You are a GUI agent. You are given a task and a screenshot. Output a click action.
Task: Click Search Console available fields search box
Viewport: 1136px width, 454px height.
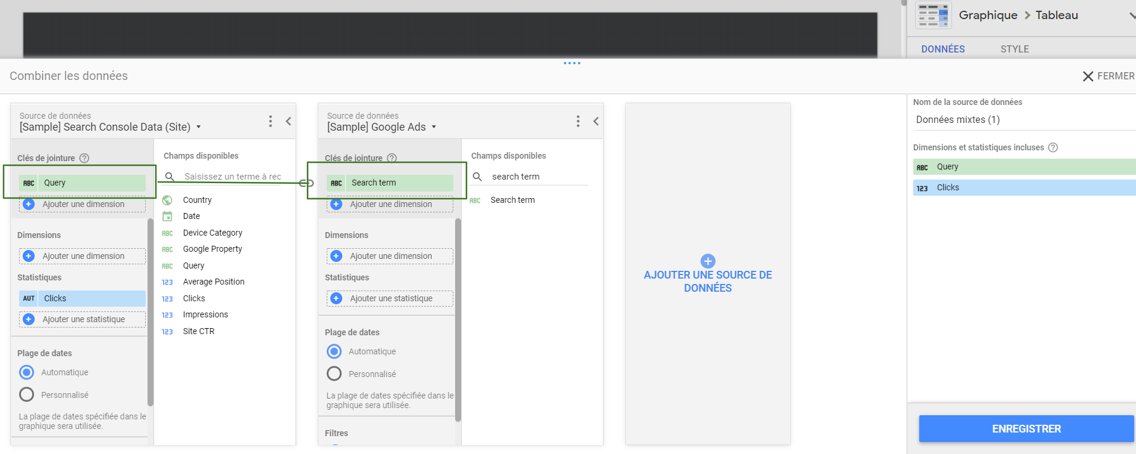click(x=232, y=177)
